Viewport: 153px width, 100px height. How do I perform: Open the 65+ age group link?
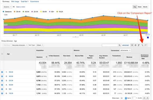click(x=10, y=89)
